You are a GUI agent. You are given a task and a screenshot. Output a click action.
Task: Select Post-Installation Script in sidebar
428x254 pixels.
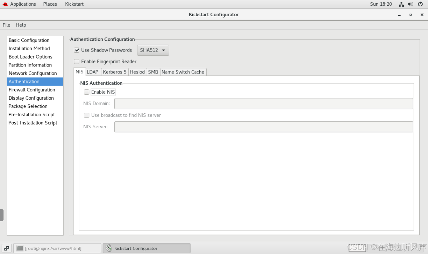coord(35,123)
